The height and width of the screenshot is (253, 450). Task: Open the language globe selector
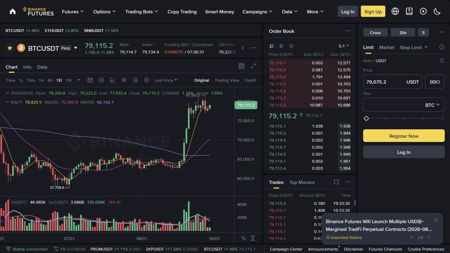click(x=395, y=11)
